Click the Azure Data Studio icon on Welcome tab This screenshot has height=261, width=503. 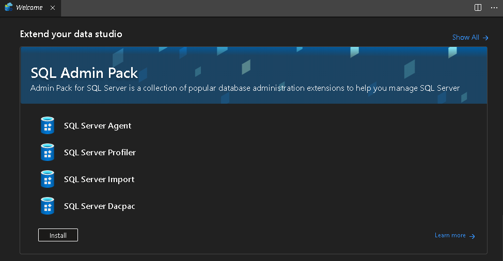(9, 8)
